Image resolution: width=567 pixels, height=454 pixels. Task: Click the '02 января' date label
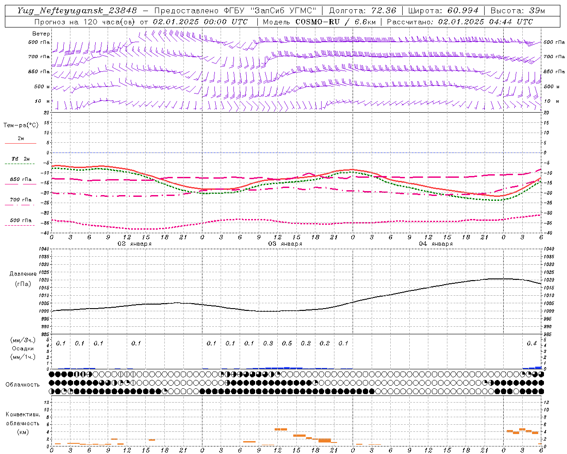134,244
